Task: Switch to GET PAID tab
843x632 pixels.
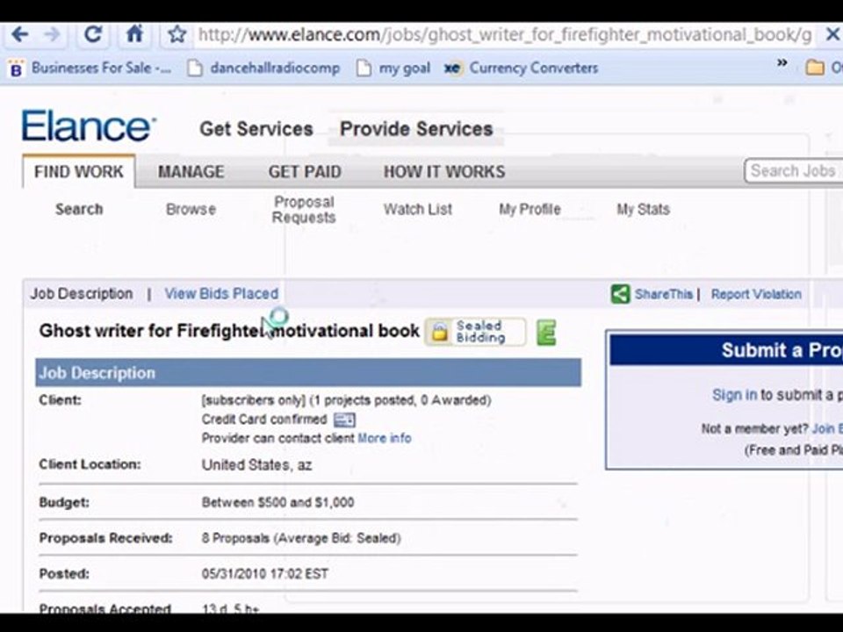Action: coord(305,172)
